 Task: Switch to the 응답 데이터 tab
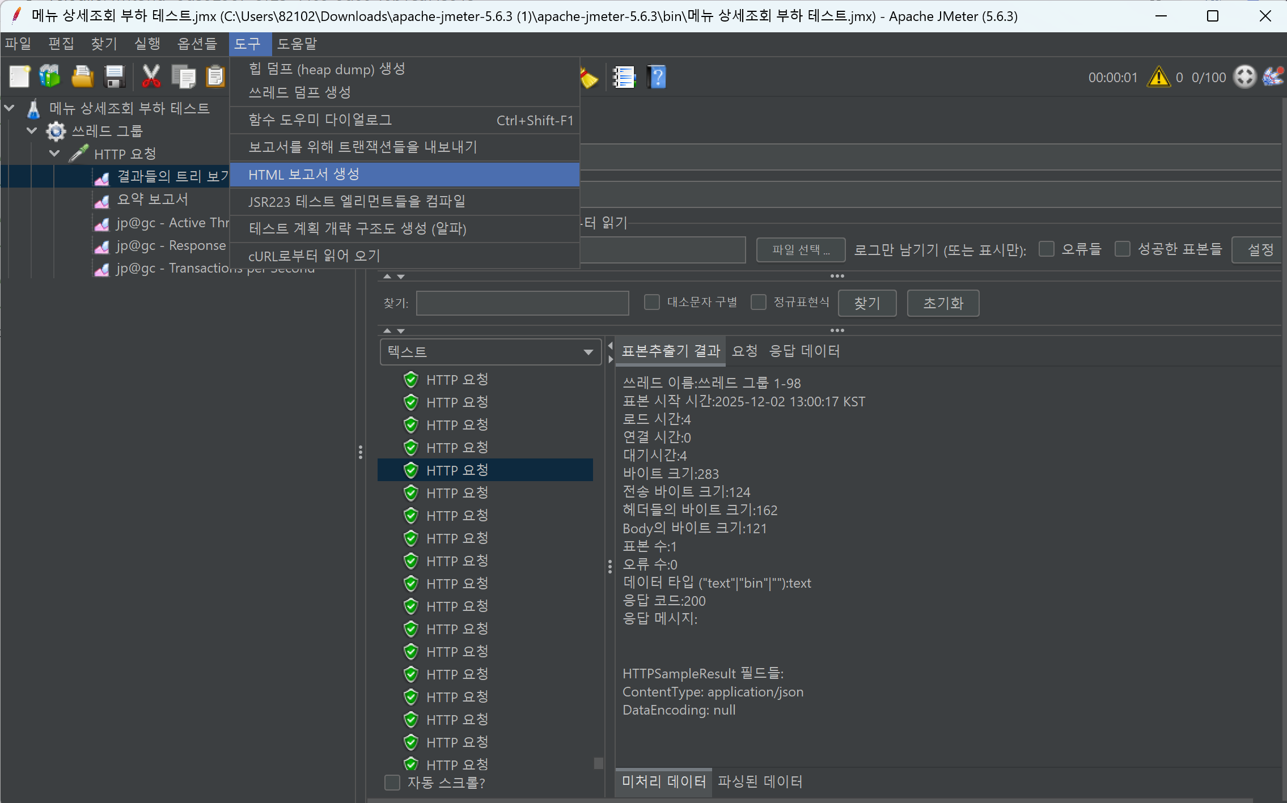click(804, 351)
